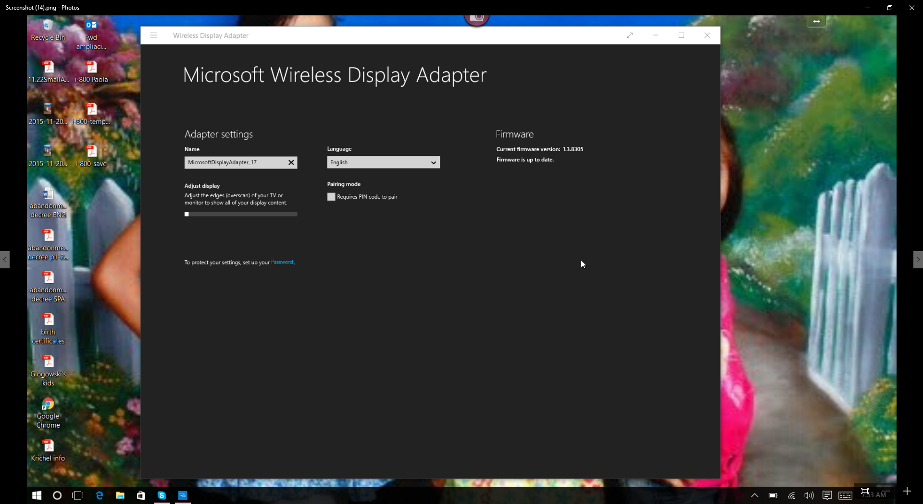Click the Current firmware version 1.3.8305 text
Image resolution: width=923 pixels, height=504 pixels.
pos(540,149)
